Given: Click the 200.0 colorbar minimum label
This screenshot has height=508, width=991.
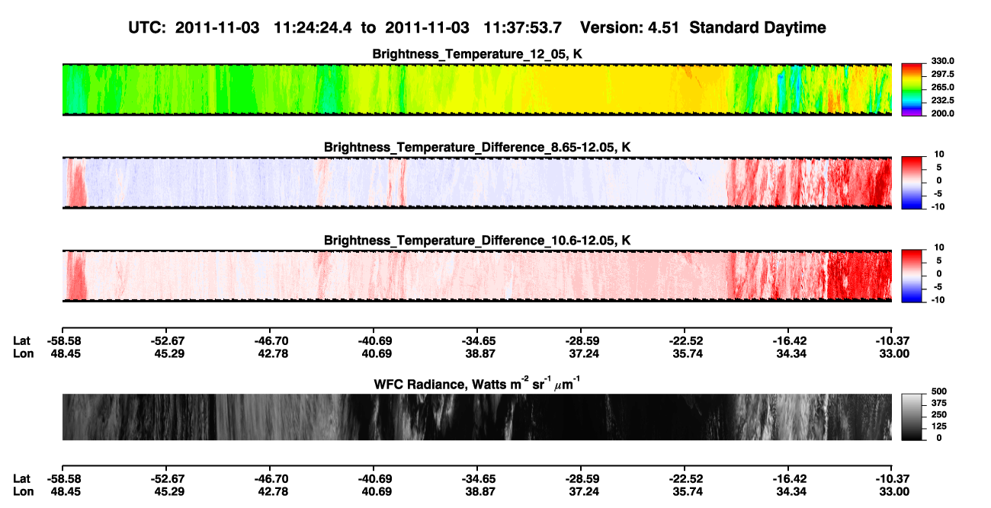Looking at the screenshot, I should coord(941,113).
